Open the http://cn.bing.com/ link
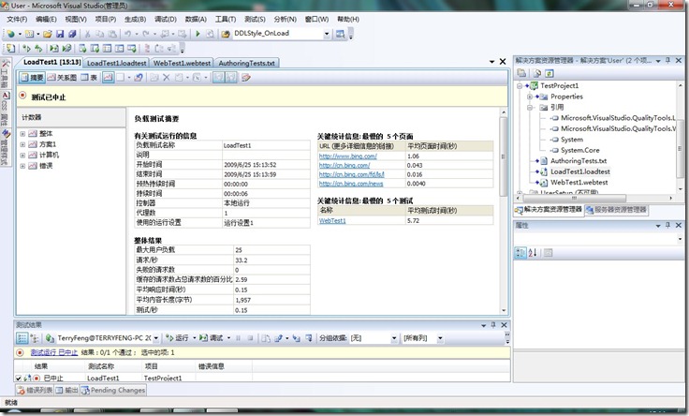 (344, 165)
